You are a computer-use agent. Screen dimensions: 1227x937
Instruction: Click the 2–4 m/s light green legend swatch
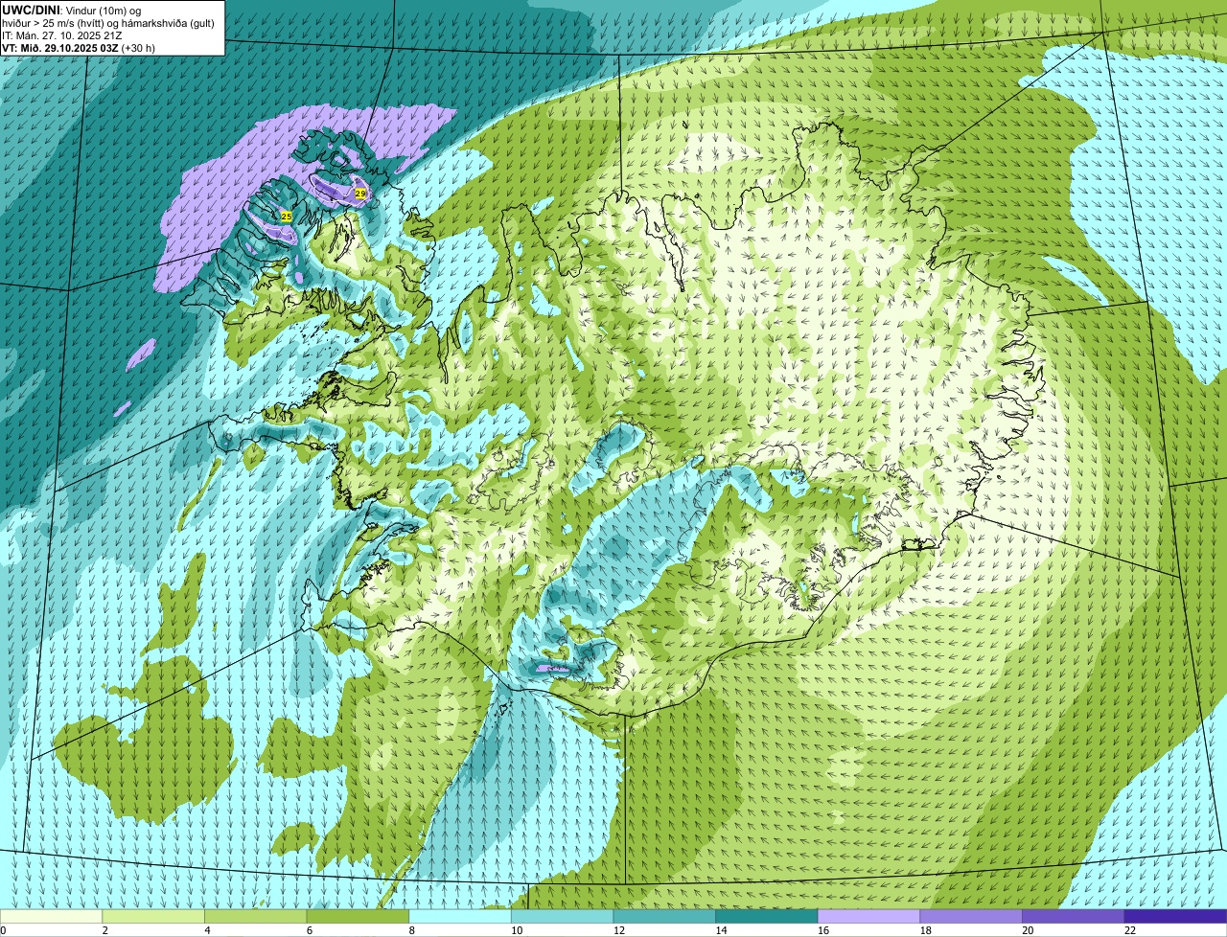tap(153, 917)
